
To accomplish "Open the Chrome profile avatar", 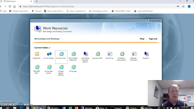I will [x=189, y=6].
